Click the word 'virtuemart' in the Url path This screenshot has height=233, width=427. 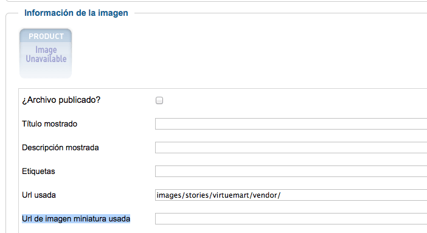pyautogui.click(x=231, y=195)
